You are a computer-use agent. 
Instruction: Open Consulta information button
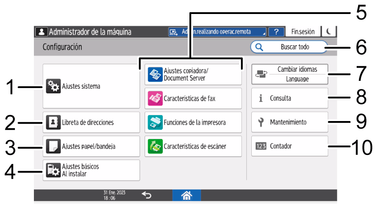tap(290, 98)
